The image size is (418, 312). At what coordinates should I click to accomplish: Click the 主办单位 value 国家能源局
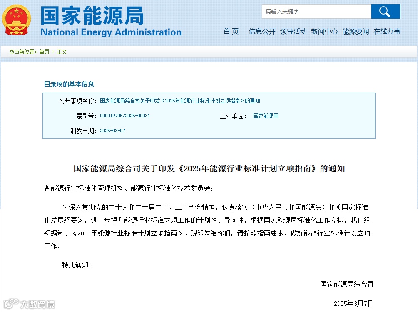266,116
